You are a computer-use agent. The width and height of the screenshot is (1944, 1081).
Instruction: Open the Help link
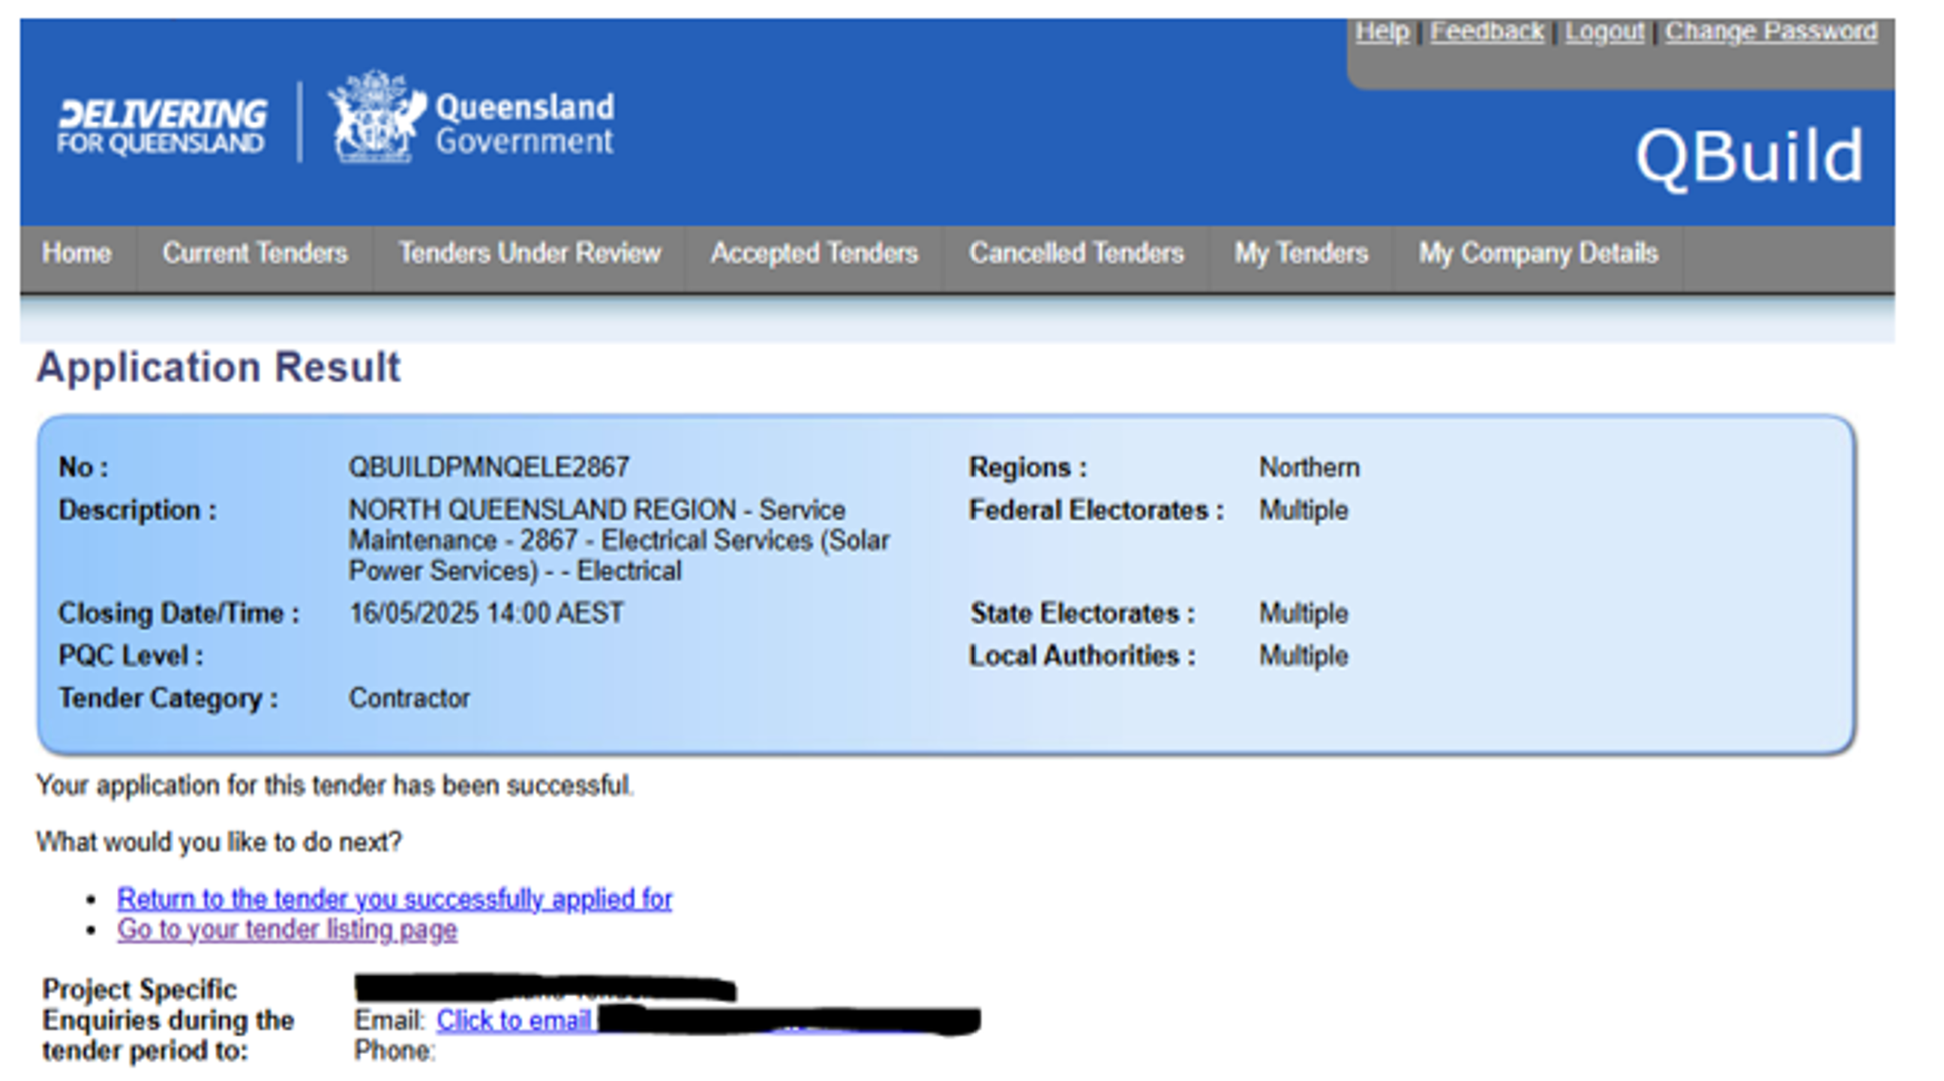click(1381, 31)
